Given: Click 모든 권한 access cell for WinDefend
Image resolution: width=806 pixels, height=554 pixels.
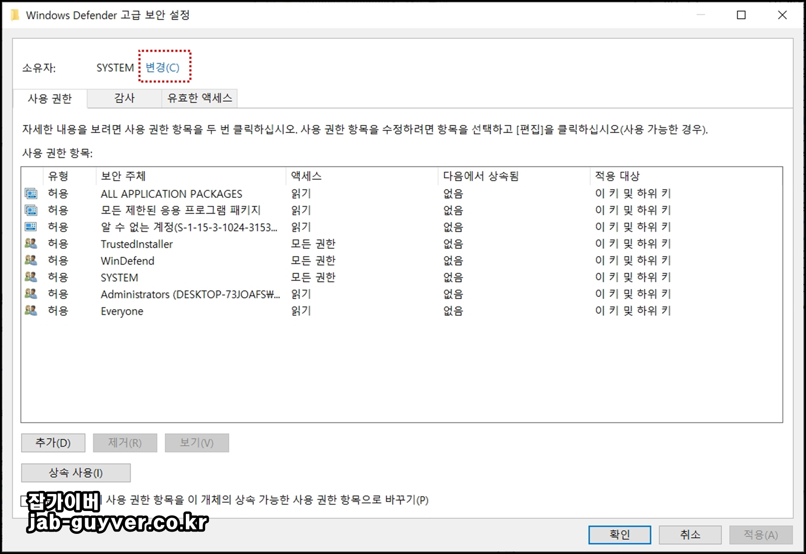Looking at the screenshot, I should coord(313,260).
